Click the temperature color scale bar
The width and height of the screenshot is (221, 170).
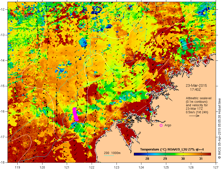pyautogui.click(x=172, y=154)
